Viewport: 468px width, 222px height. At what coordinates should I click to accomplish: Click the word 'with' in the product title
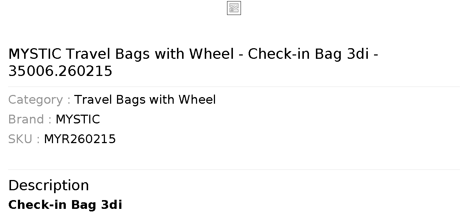[169, 54]
